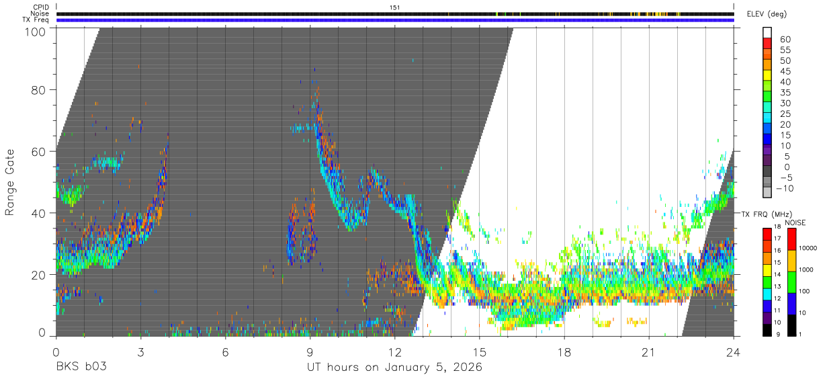The height and width of the screenshot is (381, 825).
Task: Select the dark gray 0 to -5 elevation swatch
Action: (767, 172)
